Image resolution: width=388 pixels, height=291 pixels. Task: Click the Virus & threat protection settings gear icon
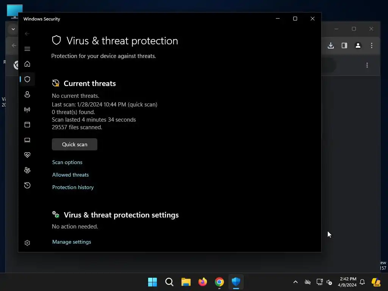click(56, 214)
